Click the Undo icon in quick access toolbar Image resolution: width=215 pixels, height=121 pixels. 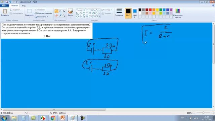click(10, 2)
